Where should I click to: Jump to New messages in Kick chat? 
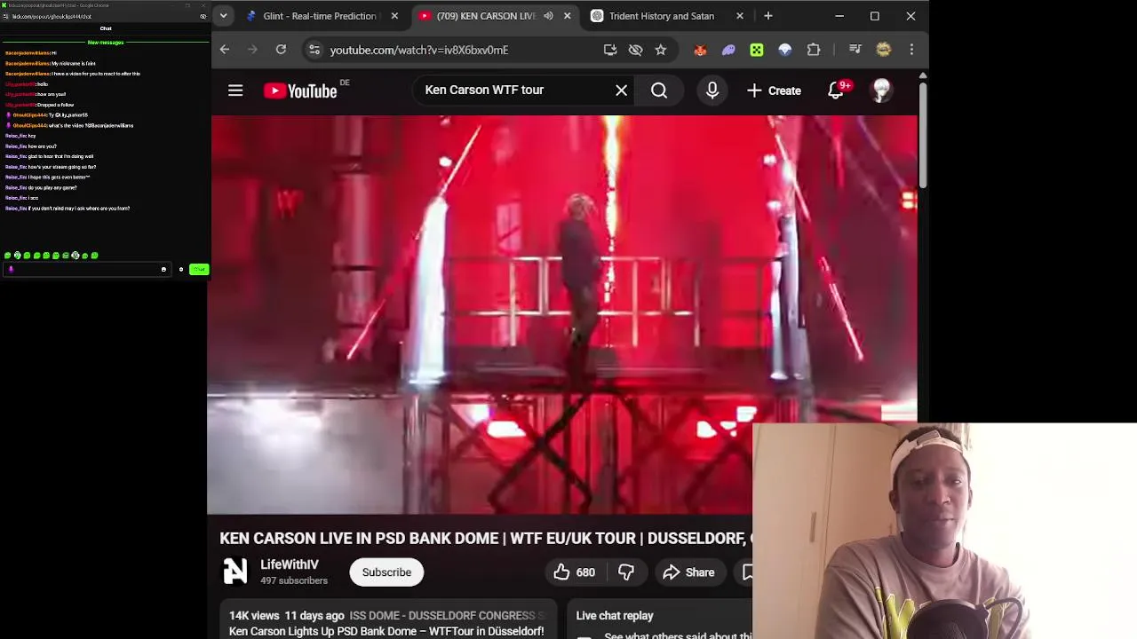click(106, 42)
